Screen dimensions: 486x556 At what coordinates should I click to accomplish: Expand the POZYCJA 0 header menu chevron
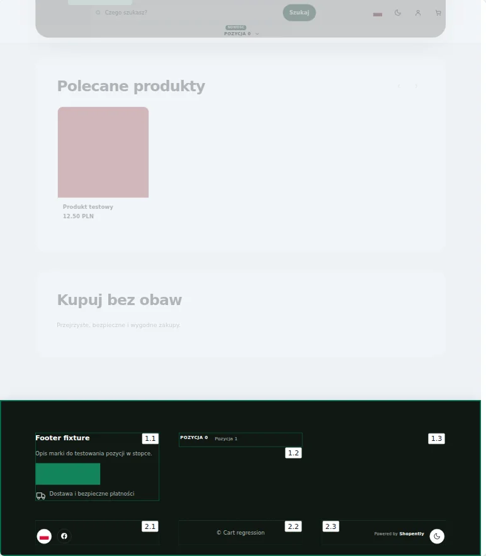[257, 34]
